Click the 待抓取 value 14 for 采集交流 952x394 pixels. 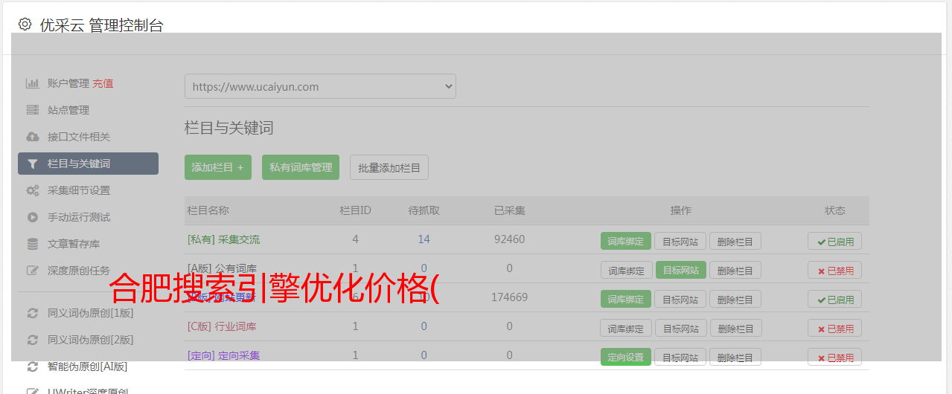coord(424,239)
